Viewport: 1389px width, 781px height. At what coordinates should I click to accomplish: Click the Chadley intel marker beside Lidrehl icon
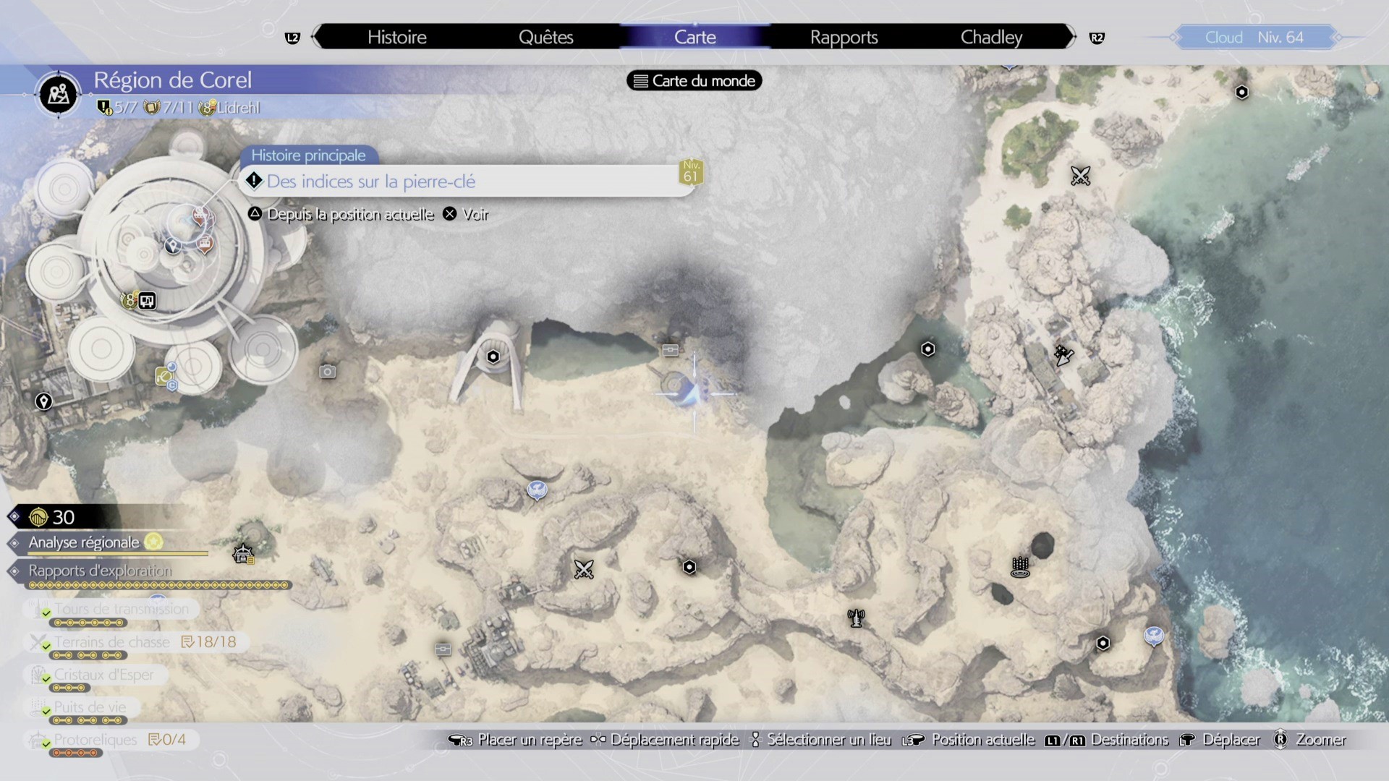148,301
